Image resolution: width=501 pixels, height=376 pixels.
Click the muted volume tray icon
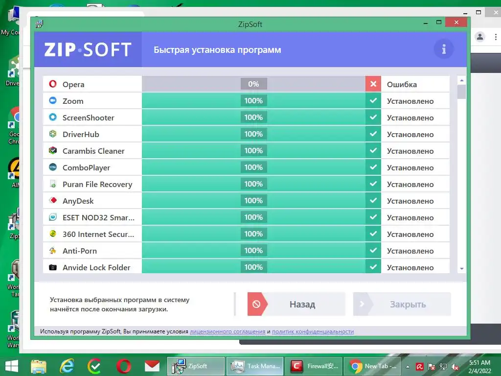coord(455,367)
